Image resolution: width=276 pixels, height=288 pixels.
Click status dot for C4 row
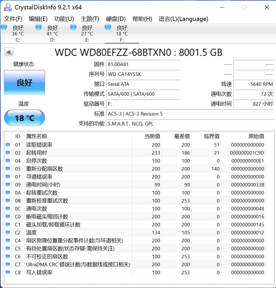(x=8, y=240)
